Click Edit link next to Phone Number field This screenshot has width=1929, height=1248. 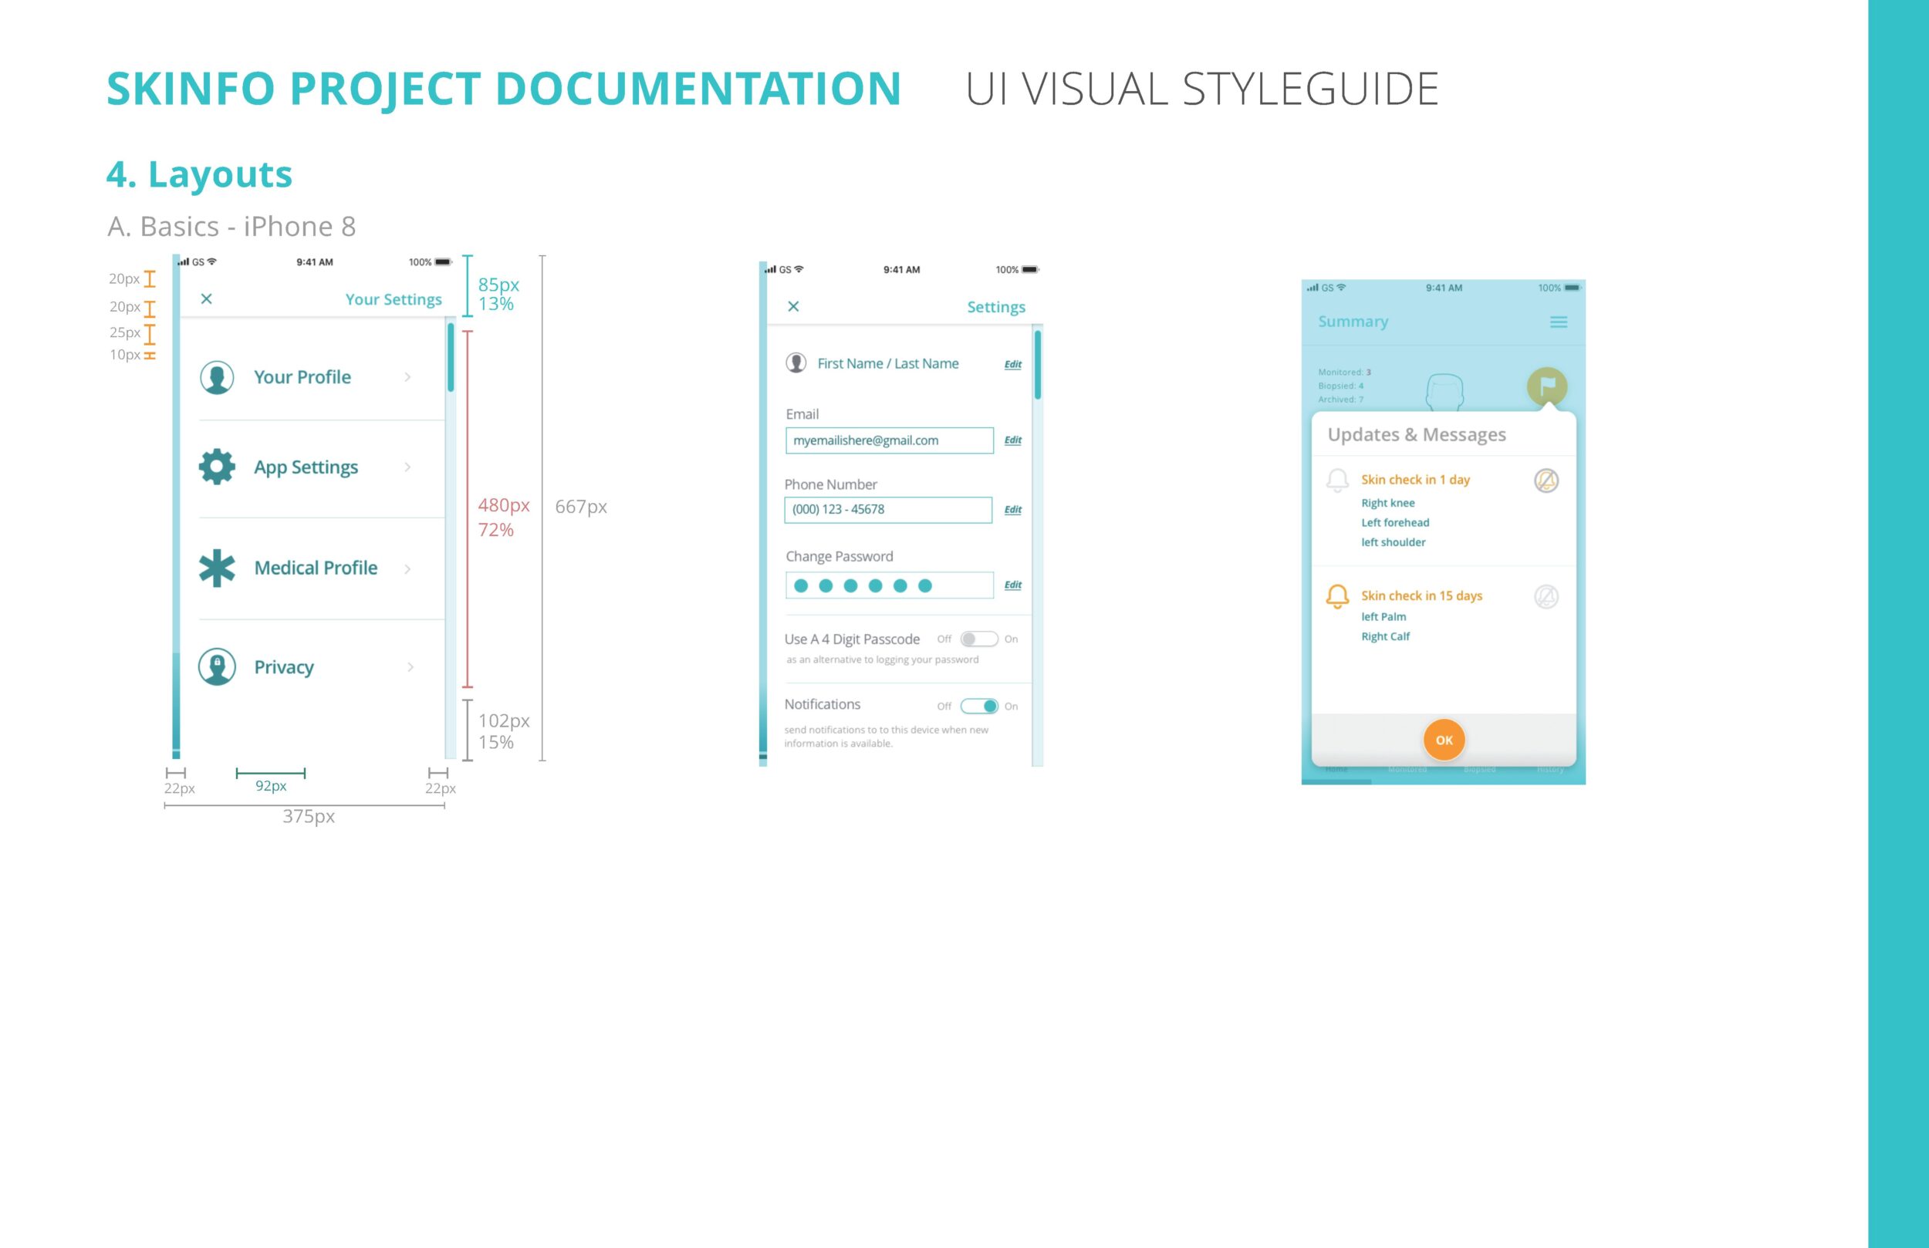tap(1013, 510)
